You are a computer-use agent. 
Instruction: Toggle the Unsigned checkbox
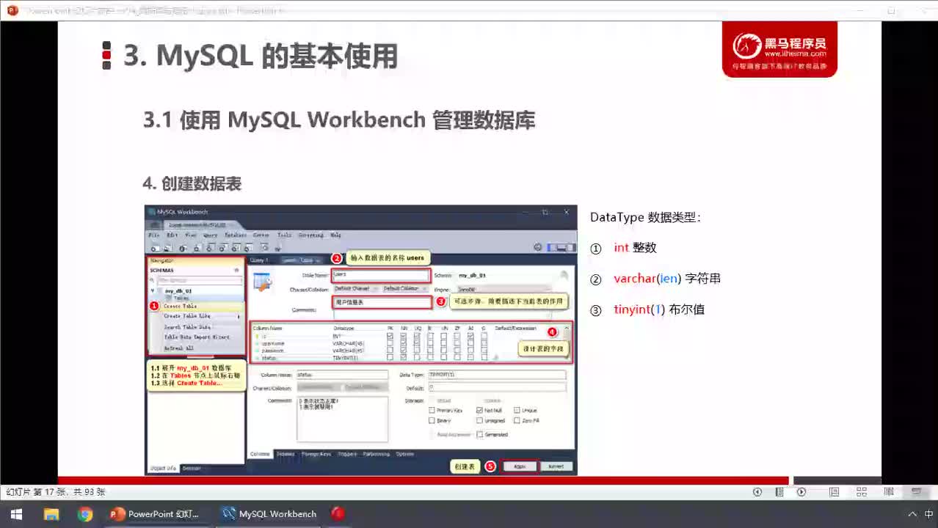coord(479,420)
